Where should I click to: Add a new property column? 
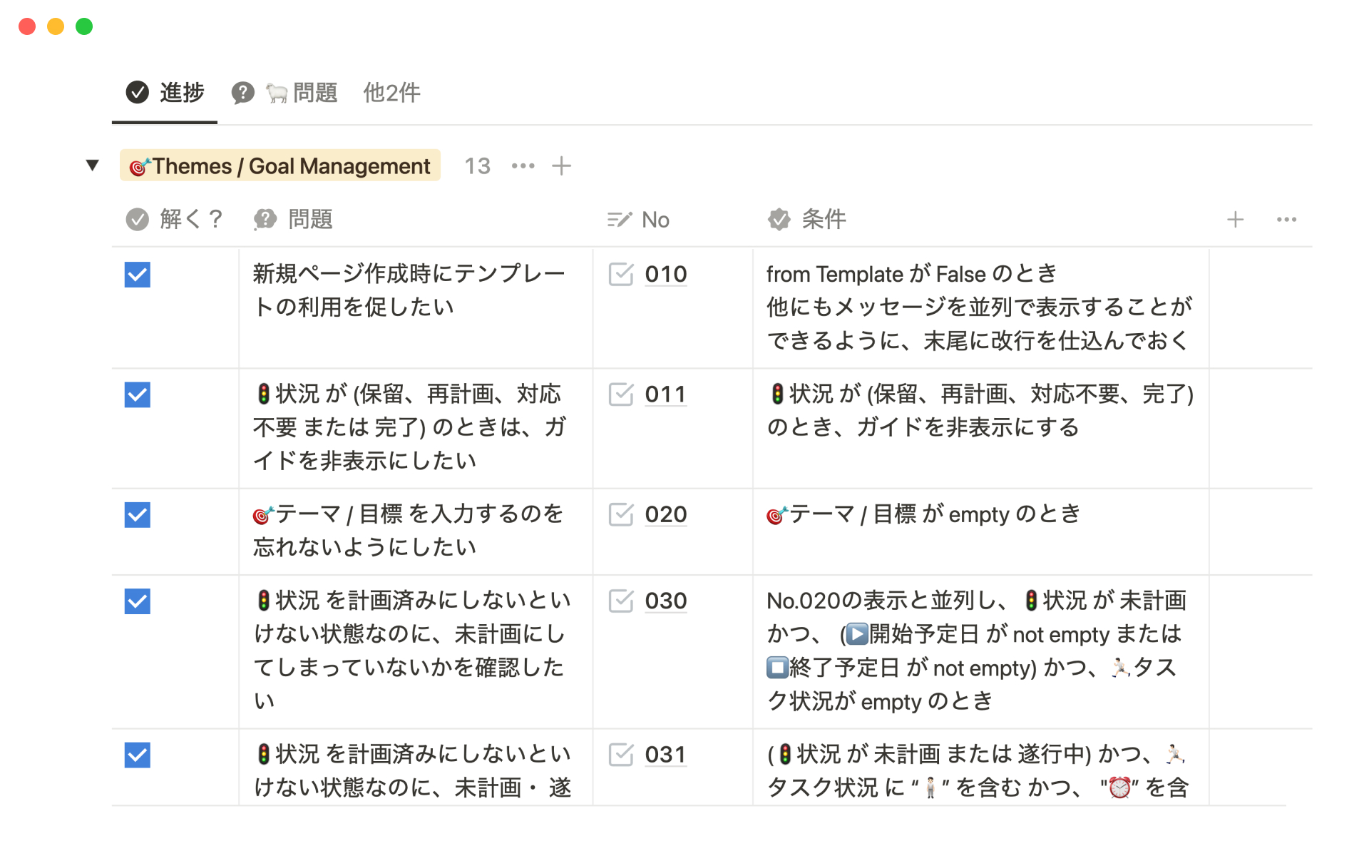pyautogui.click(x=1235, y=220)
